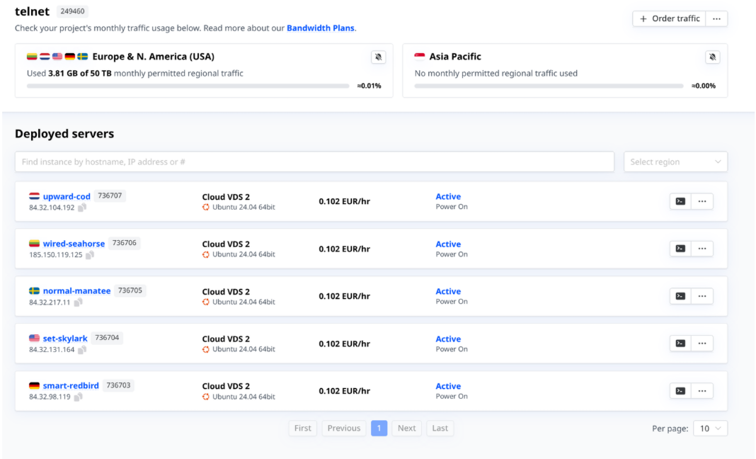Image resolution: width=756 pixels, height=459 pixels.
Task: Toggle Asia Pacific traffic notification bell
Action: pos(712,57)
